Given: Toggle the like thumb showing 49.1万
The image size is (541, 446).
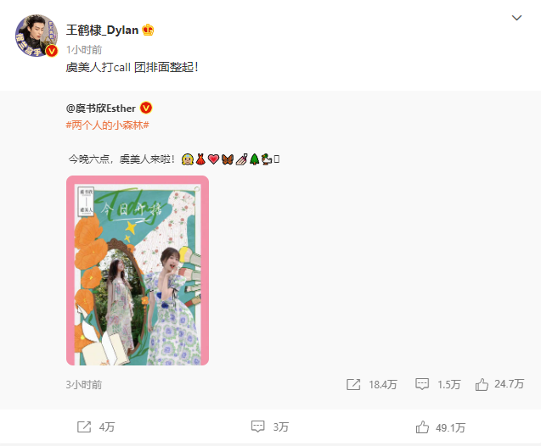Looking at the screenshot, I should tap(422, 427).
